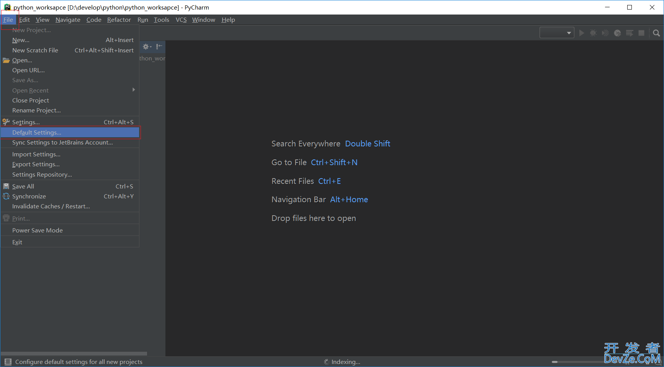664x367 pixels.
Task: Select New Scratch File entry
Action: (x=70, y=50)
